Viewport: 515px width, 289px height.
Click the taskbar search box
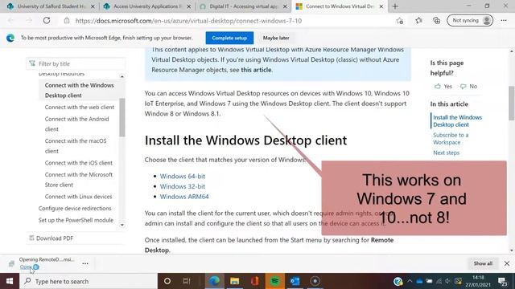[x=89, y=281]
